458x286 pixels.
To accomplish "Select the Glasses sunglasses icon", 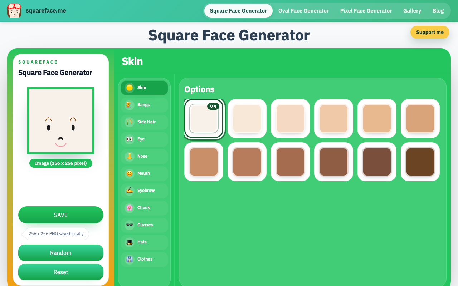I will (130, 225).
